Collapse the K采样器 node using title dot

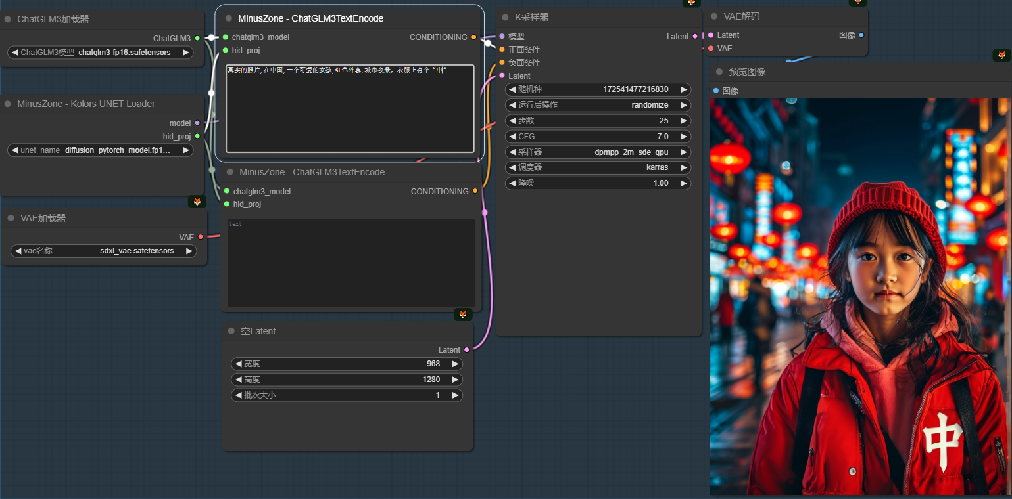(505, 17)
